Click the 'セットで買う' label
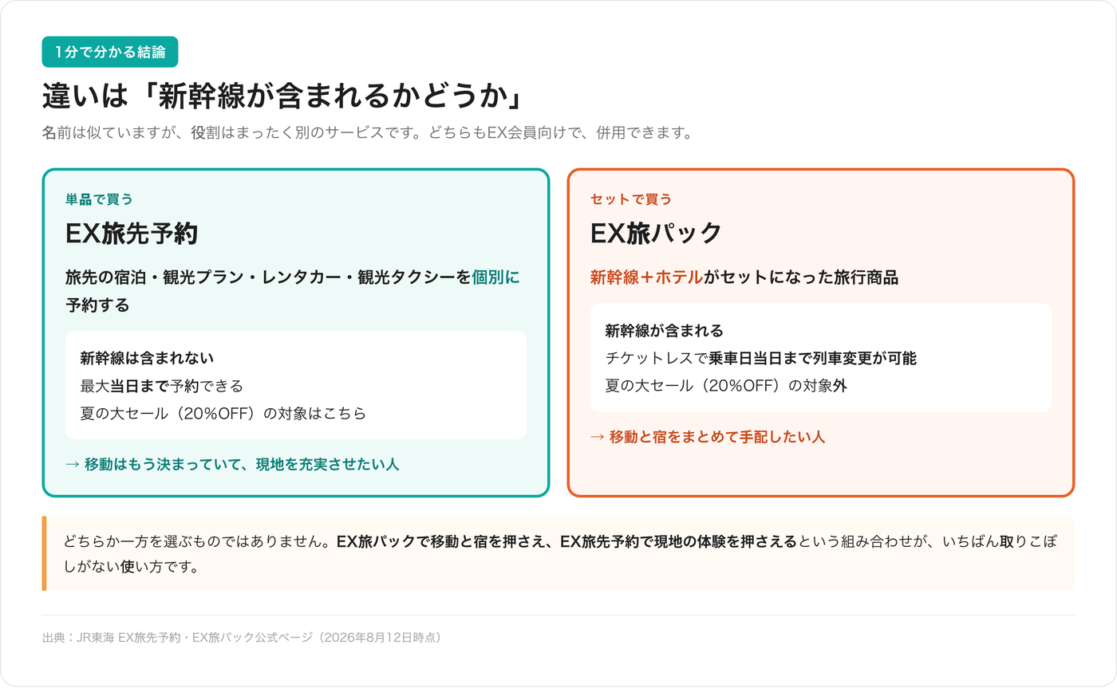 [631, 199]
